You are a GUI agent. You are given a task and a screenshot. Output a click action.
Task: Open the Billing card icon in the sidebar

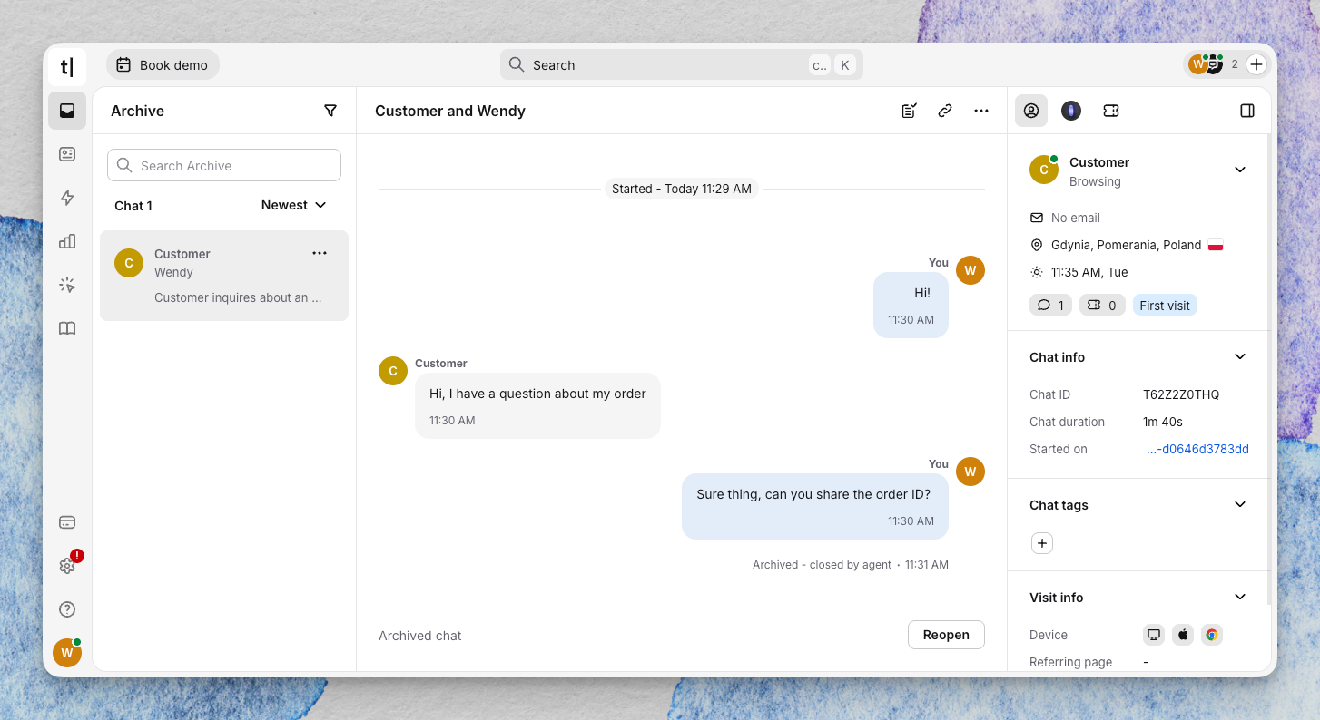(x=67, y=522)
